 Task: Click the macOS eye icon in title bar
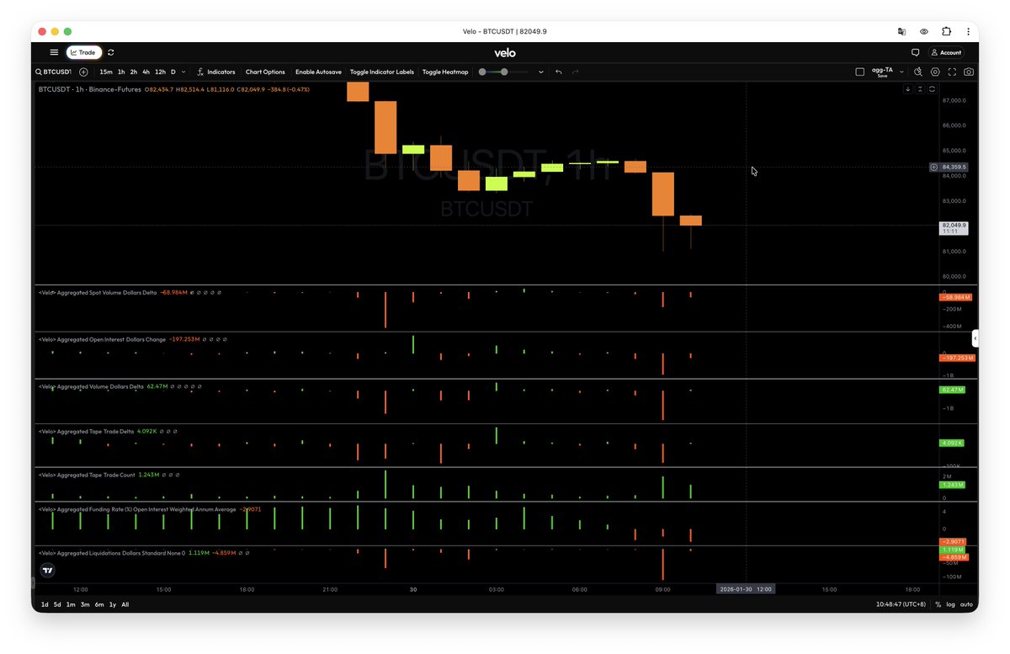[924, 31]
